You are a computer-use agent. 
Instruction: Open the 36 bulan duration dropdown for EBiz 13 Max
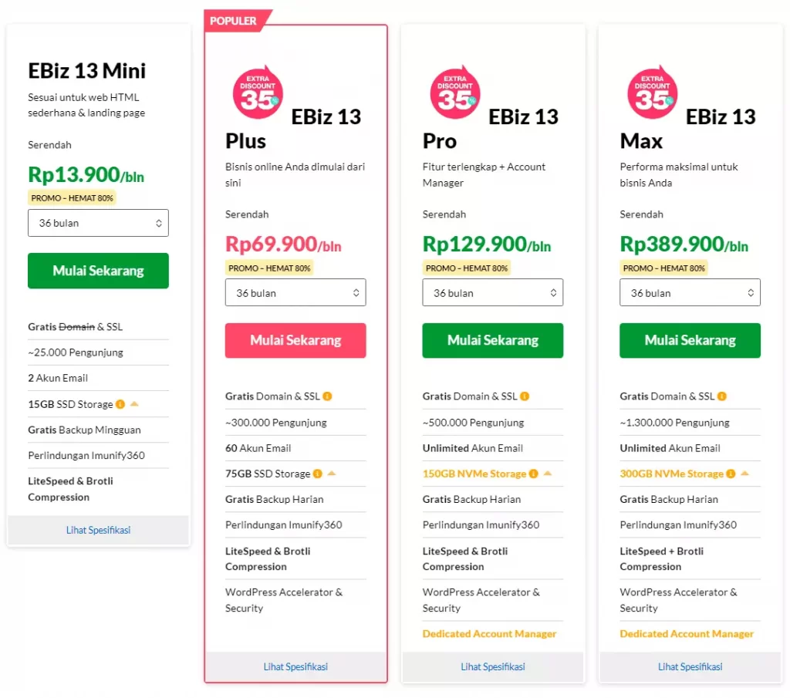point(690,292)
